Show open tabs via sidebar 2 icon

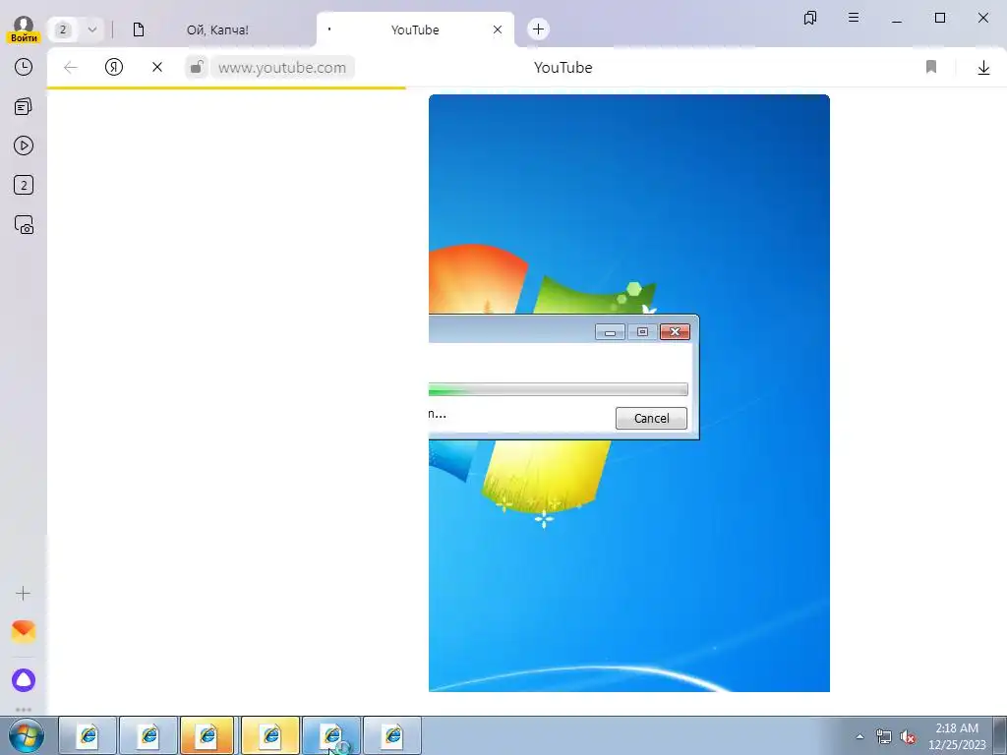pyautogui.click(x=24, y=186)
